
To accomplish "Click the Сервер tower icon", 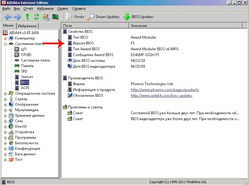I will point(11,99).
